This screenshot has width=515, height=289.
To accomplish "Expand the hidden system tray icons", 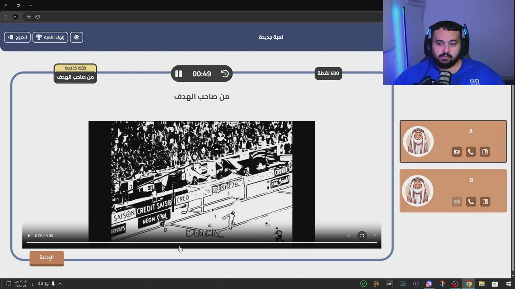I will [60, 284].
